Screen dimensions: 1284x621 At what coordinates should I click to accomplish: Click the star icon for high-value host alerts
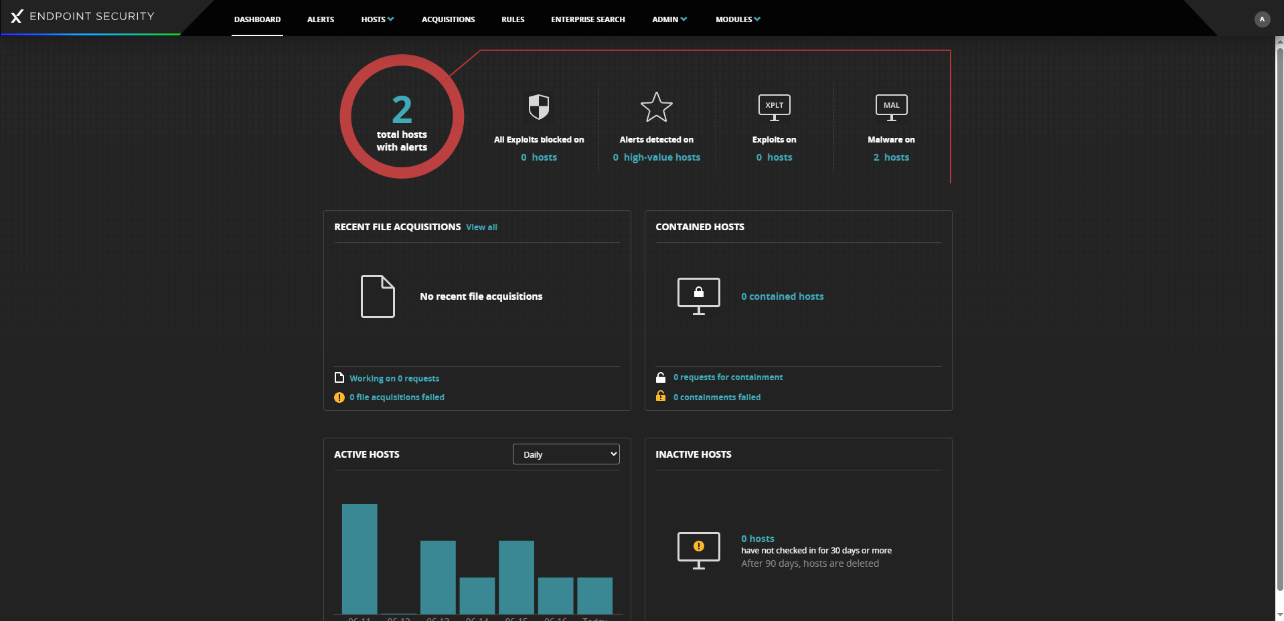point(656,108)
